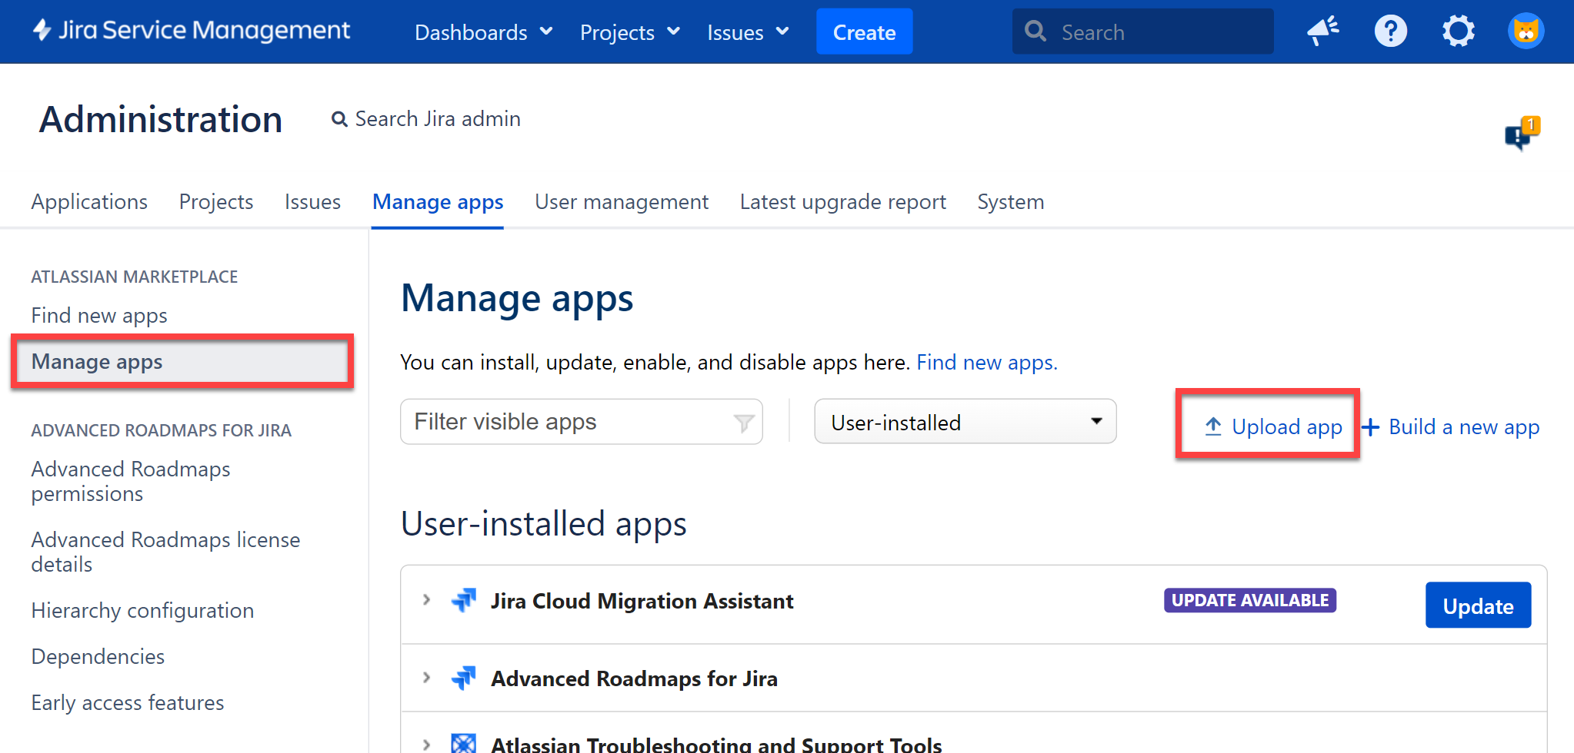
Task: Click the Create button
Action: pos(865,32)
